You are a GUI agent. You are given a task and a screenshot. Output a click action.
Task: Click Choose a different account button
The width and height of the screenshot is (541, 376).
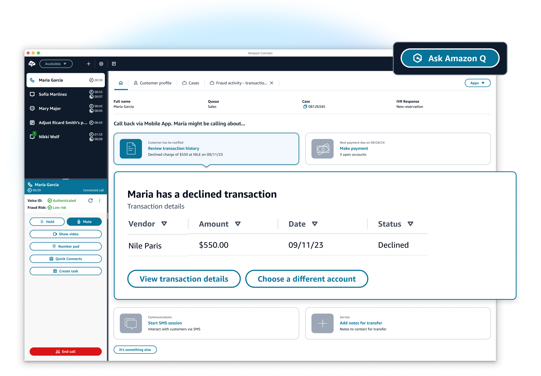pos(307,278)
